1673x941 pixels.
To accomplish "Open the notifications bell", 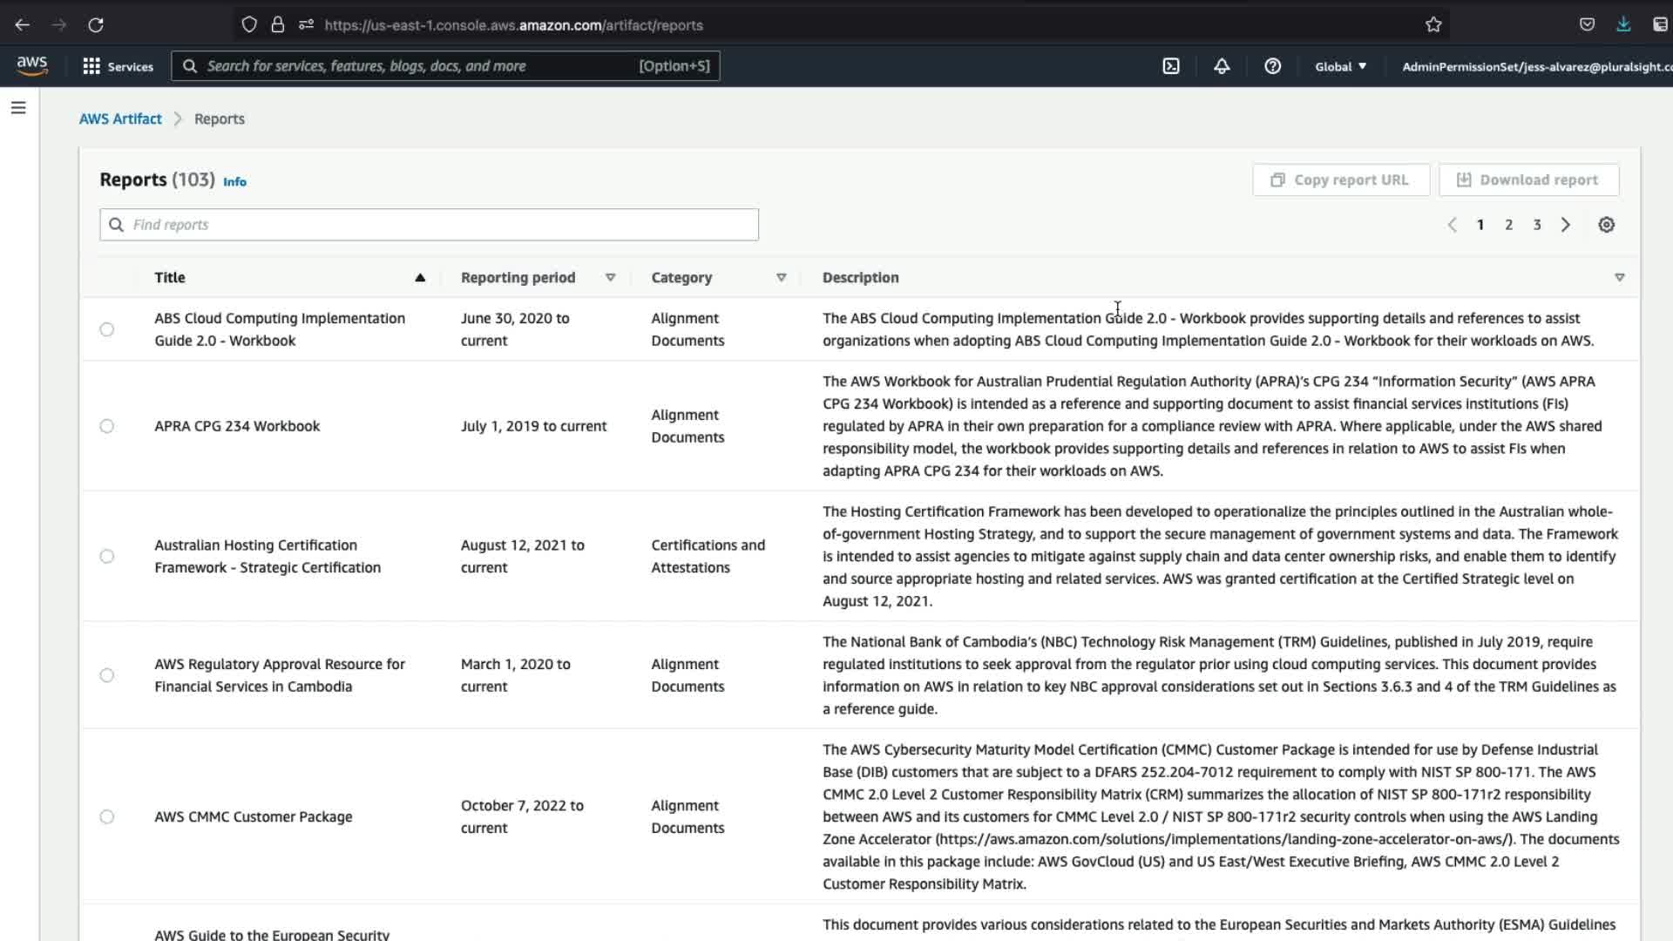I will click(x=1222, y=66).
